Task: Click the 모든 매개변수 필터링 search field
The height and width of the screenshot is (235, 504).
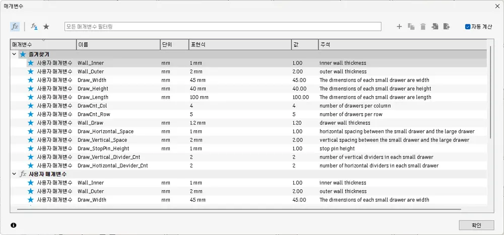Action: (x=223, y=27)
